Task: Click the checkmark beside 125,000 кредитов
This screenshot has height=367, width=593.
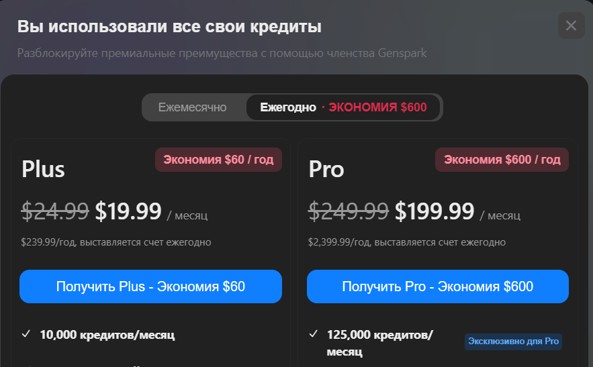Action: (x=313, y=334)
